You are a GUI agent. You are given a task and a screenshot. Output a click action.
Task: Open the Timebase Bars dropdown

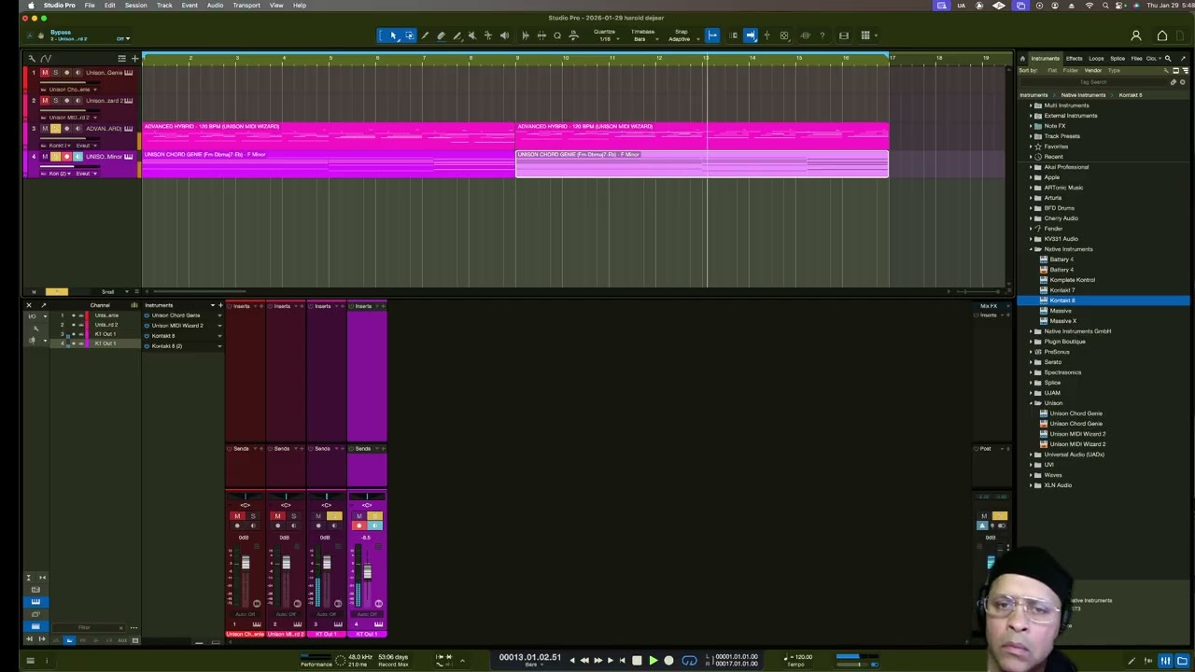(x=642, y=35)
